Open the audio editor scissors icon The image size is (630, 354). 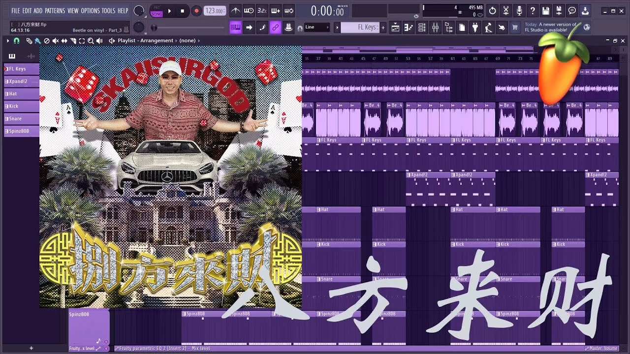point(506,11)
